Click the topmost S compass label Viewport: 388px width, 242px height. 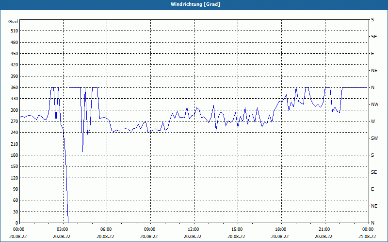coord(372,20)
